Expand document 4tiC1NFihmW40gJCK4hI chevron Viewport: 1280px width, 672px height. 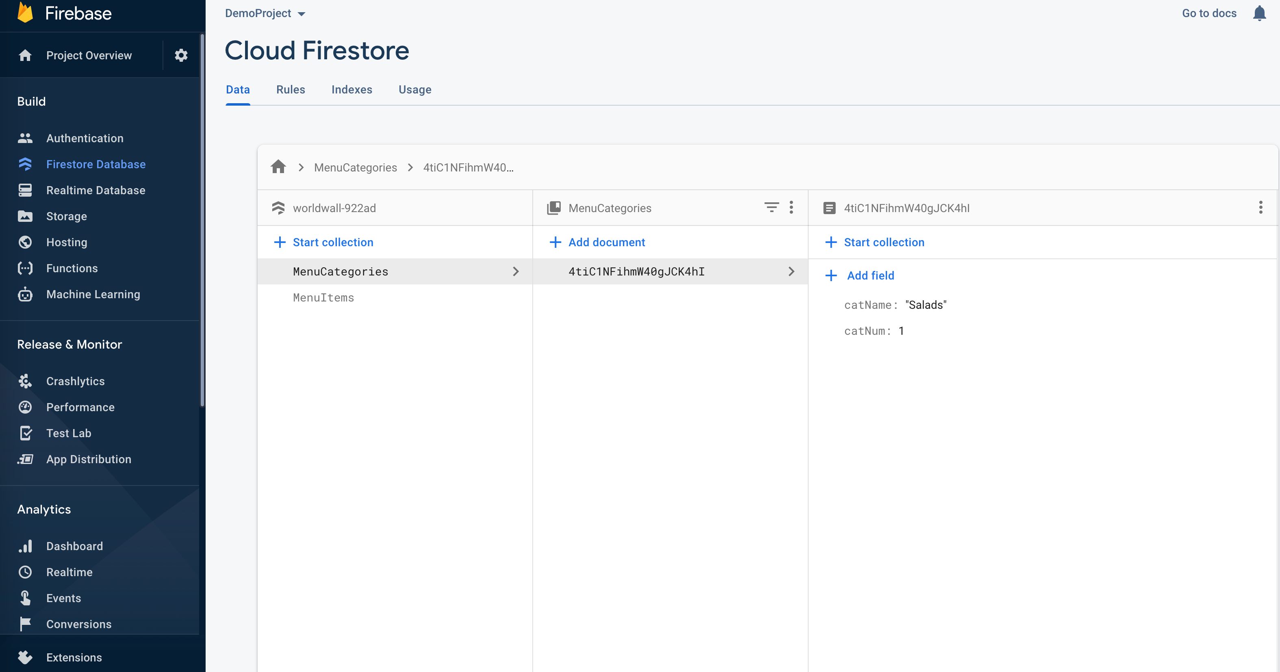coord(791,271)
